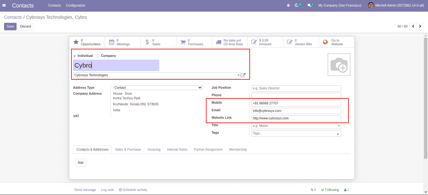Open the Tags dropdown arrow
The height and width of the screenshot is (195, 428).
click(338, 134)
